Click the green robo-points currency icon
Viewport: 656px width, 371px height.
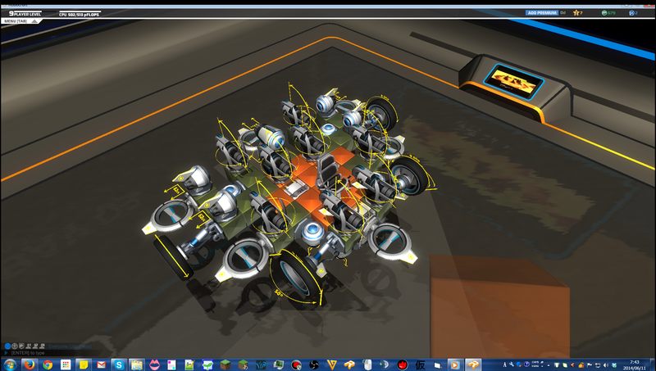(604, 13)
